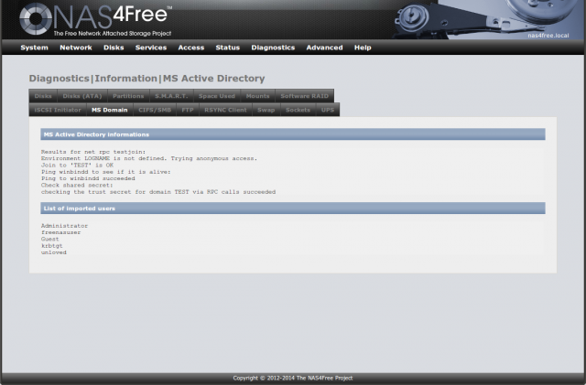This screenshot has height=385, width=586.
Task: Click the krbtgt user entry
Action: click(x=52, y=246)
